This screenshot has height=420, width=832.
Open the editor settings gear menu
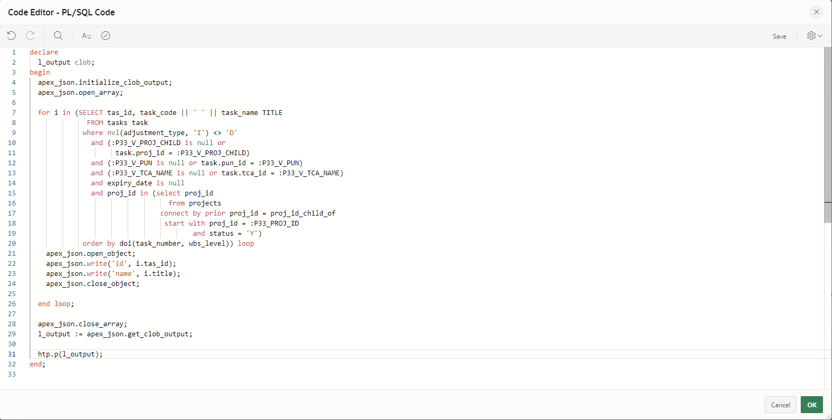coord(814,35)
